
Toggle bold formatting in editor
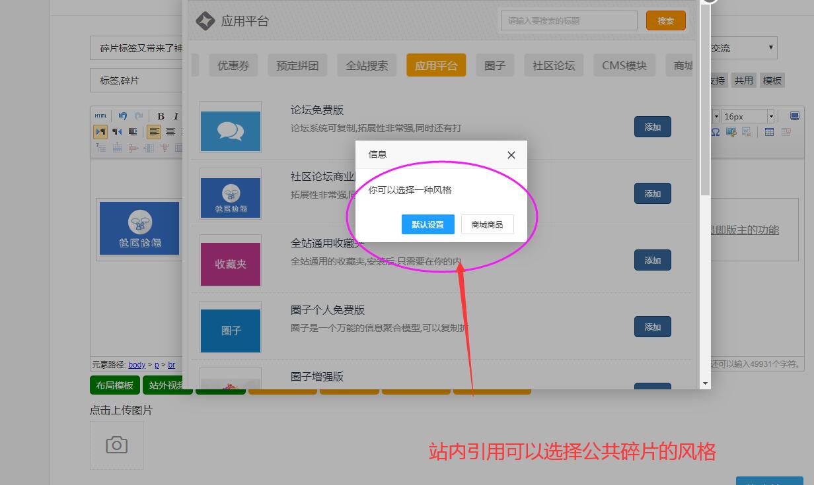160,116
